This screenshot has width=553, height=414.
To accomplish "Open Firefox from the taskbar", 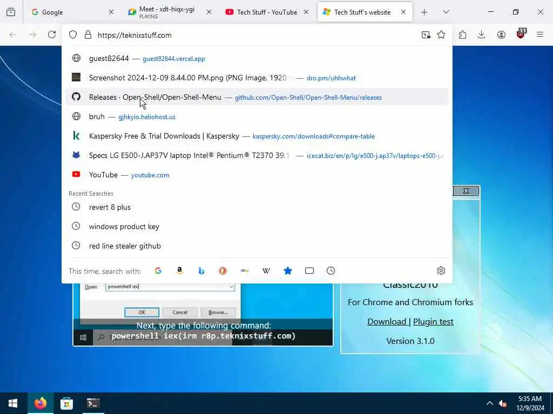I will point(40,403).
